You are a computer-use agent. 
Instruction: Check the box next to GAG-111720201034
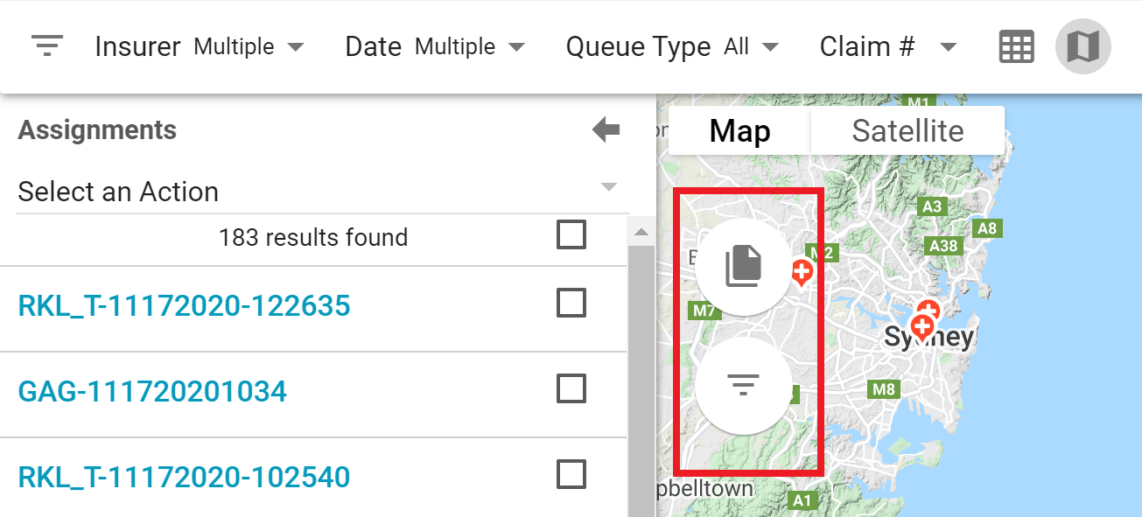[571, 388]
